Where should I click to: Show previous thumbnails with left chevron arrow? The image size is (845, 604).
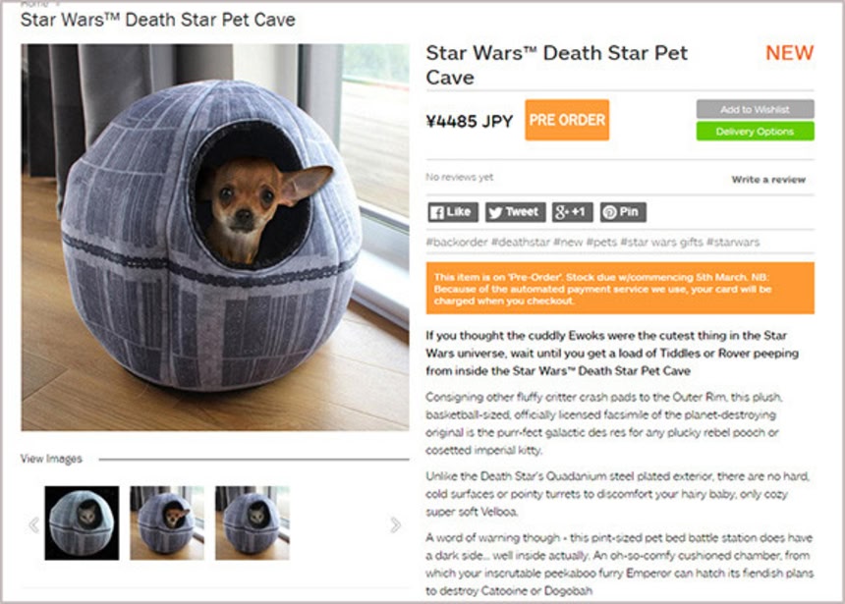point(33,524)
